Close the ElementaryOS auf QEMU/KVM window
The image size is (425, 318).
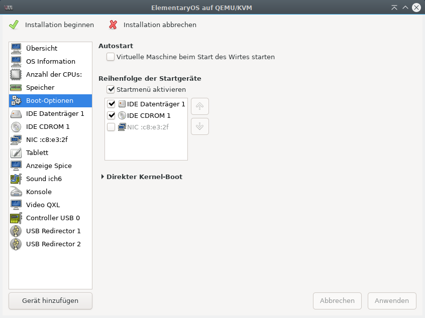pos(416,8)
